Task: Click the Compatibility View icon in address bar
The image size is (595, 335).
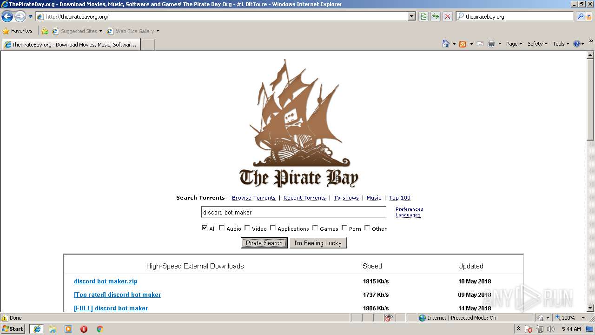Action: (423, 16)
